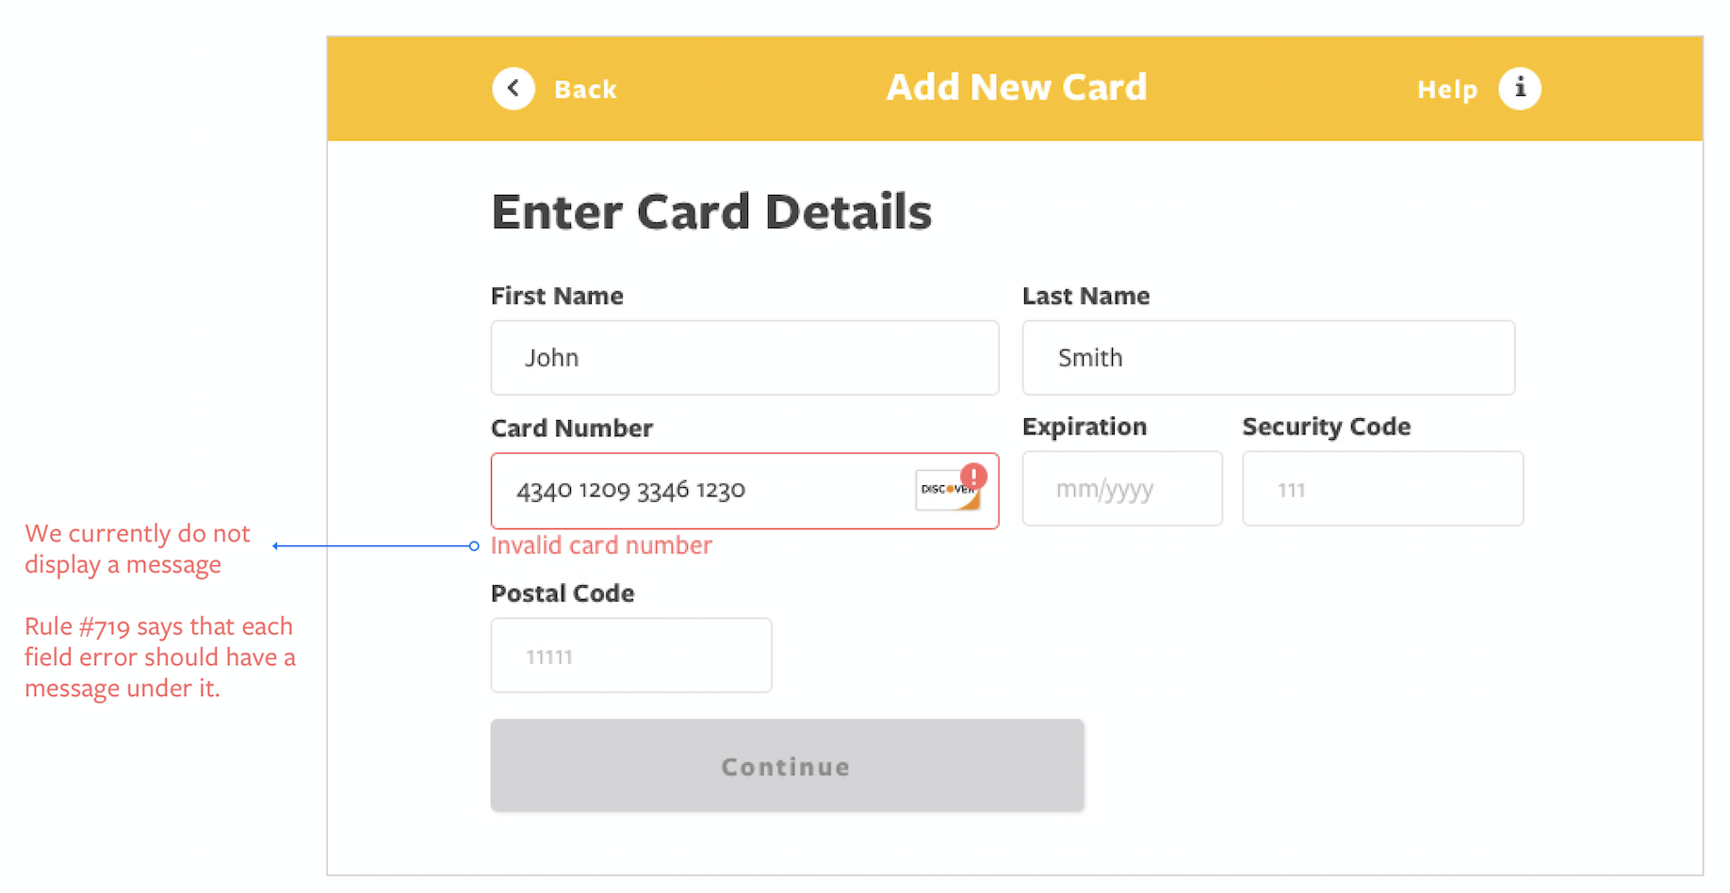Image resolution: width=1730 pixels, height=893 pixels.
Task: Click the Help text link
Action: pos(1447,89)
